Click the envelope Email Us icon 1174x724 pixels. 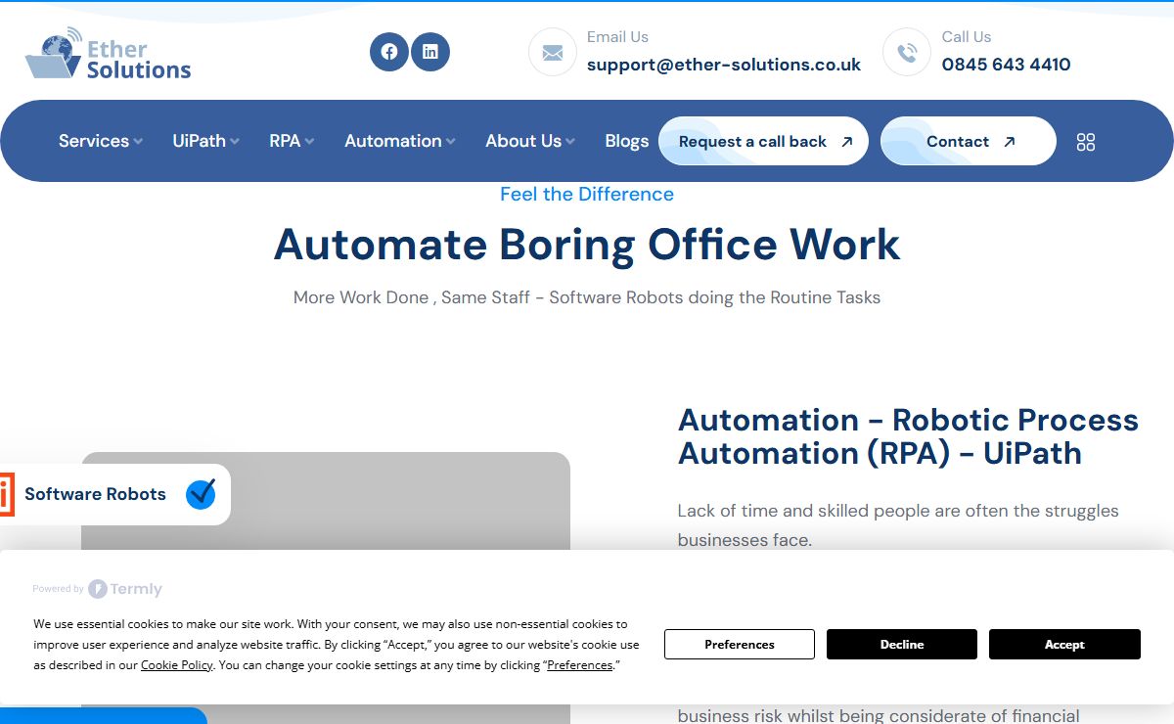coord(553,52)
